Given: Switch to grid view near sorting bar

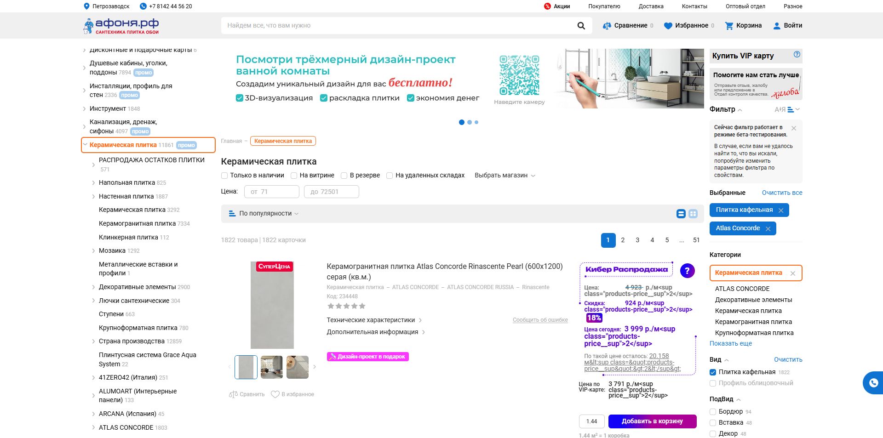Looking at the screenshot, I should pos(694,213).
